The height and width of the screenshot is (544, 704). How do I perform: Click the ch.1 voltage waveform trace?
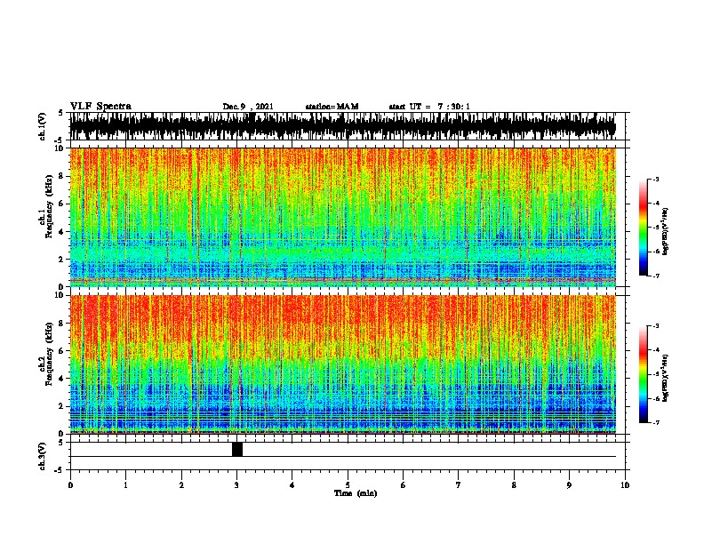pyautogui.click(x=343, y=126)
